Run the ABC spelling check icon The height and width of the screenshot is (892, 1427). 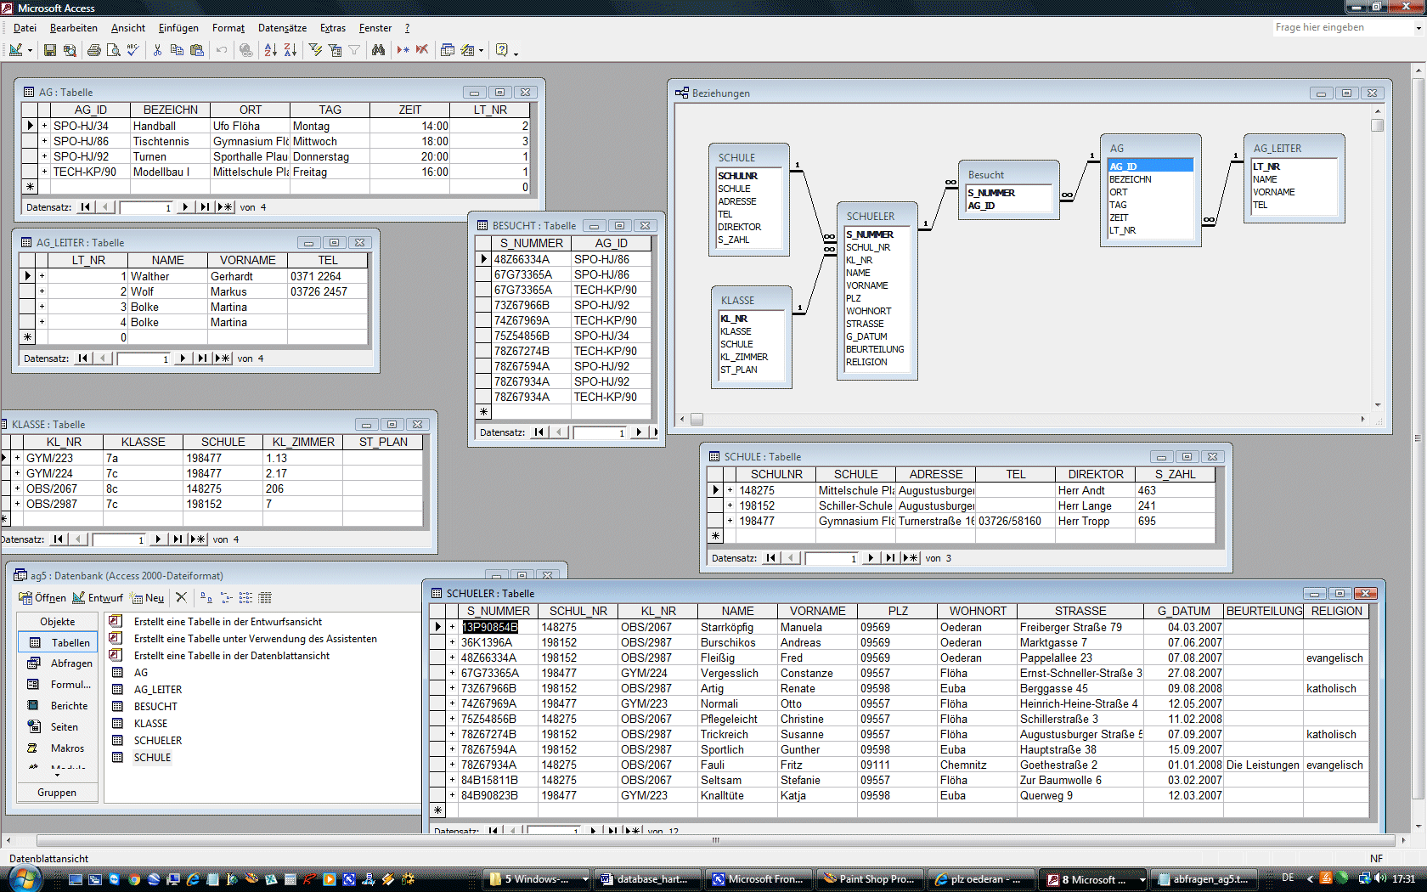(133, 50)
